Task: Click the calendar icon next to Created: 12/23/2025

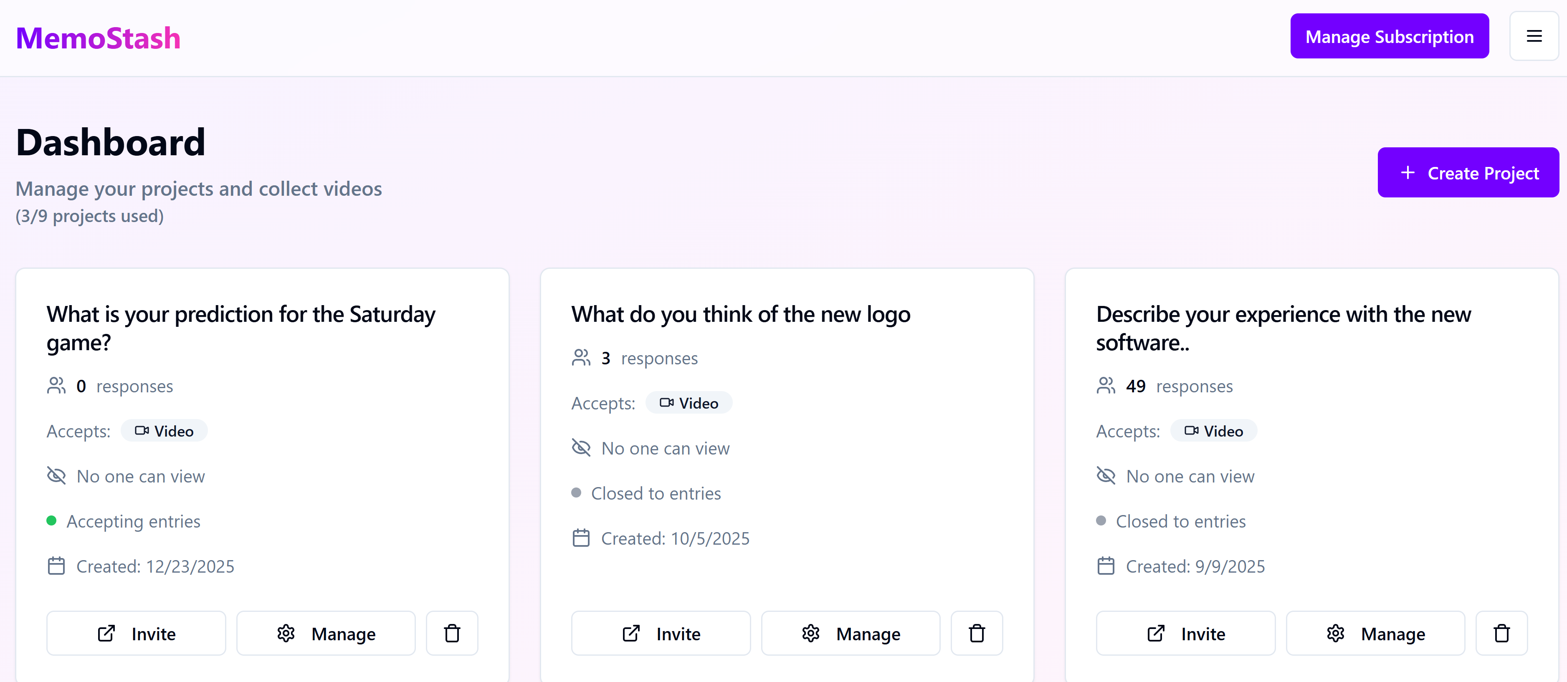Action: tap(56, 566)
